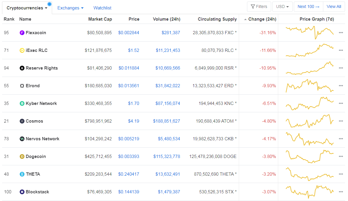Open iExec RLC 7-day price graph
The height and width of the screenshot is (201, 348).
[x=310, y=50]
